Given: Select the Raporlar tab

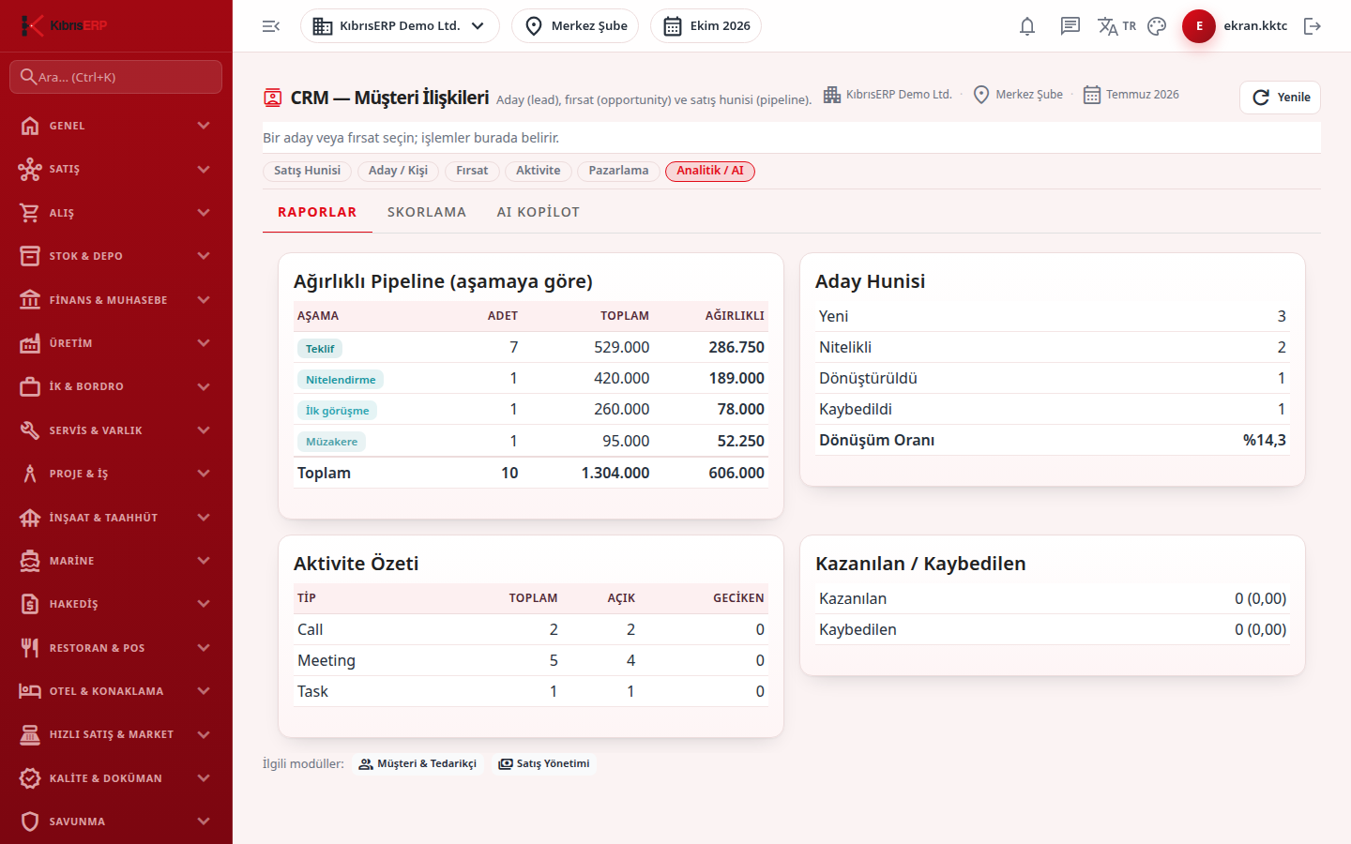Looking at the screenshot, I should coord(317,212).
